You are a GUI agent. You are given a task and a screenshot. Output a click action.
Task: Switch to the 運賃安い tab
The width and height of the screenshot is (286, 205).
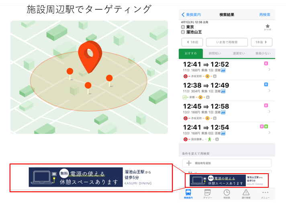pyautogui.click(x=239, y=53)
